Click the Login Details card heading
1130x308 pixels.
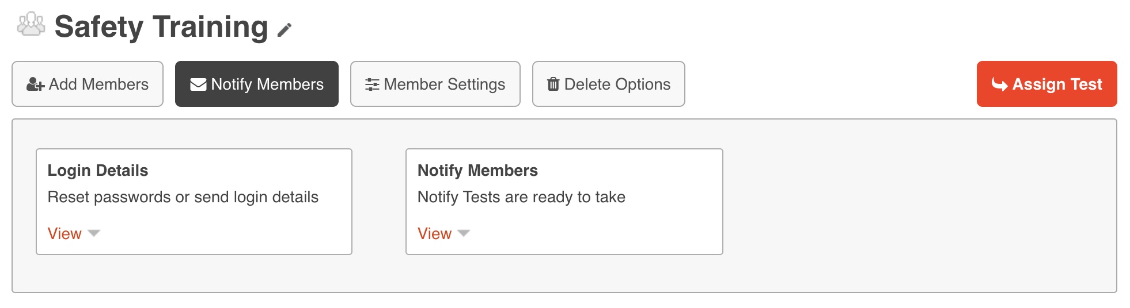[x=98, y=171]
